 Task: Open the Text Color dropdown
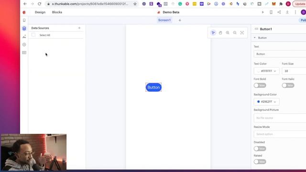coord(267,71)
